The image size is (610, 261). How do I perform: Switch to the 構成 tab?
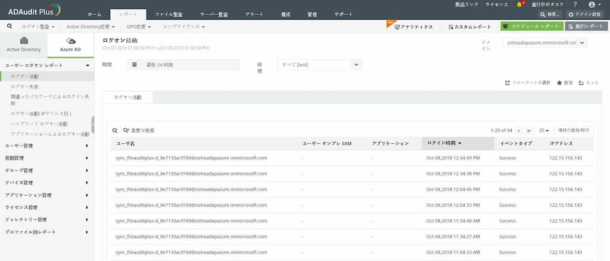[x=285, y=14]
